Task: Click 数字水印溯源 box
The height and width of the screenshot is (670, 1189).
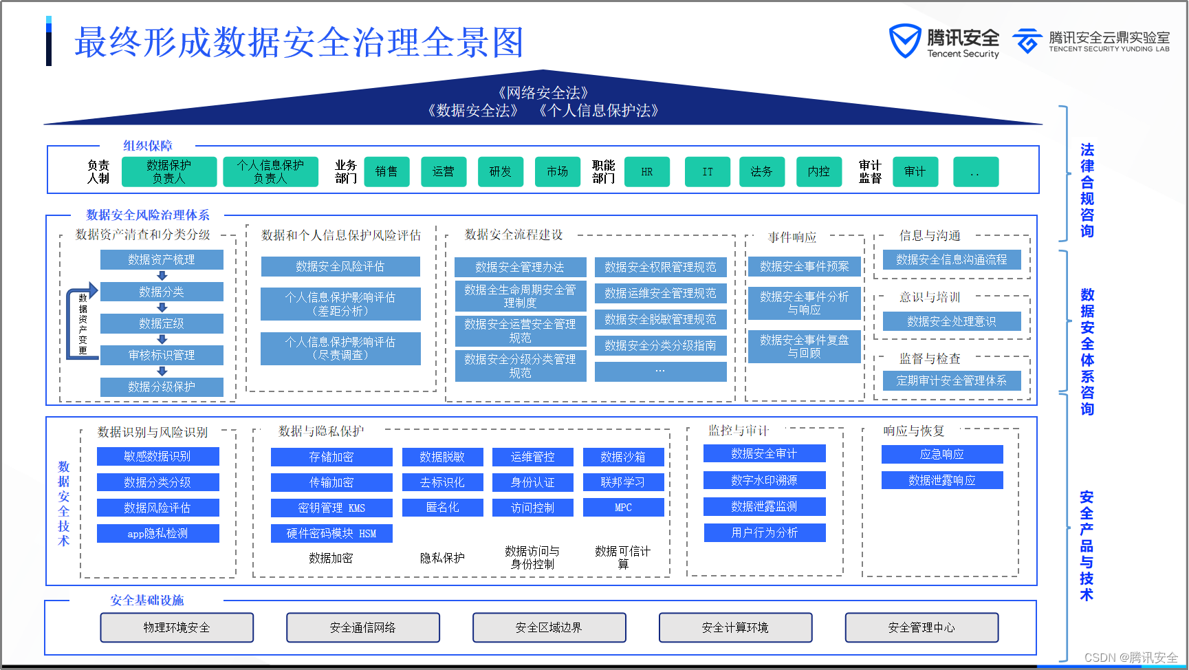Action: (x=765, y=480)
